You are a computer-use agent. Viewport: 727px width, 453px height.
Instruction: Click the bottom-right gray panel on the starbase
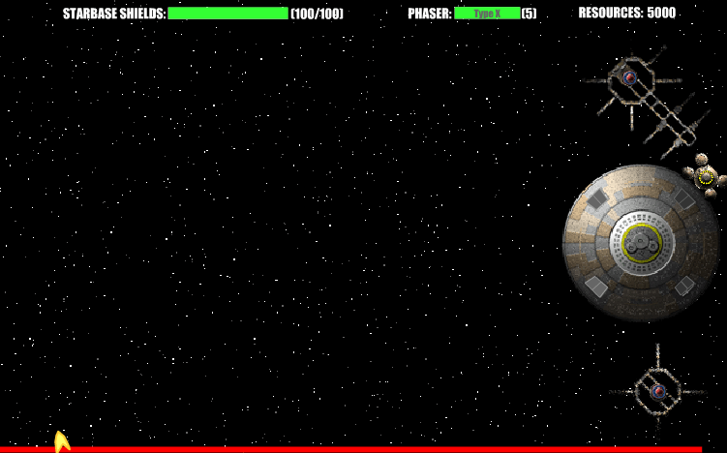click(x=684, y=286)
